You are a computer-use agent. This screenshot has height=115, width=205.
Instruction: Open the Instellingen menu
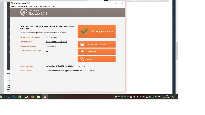(34, 6)
